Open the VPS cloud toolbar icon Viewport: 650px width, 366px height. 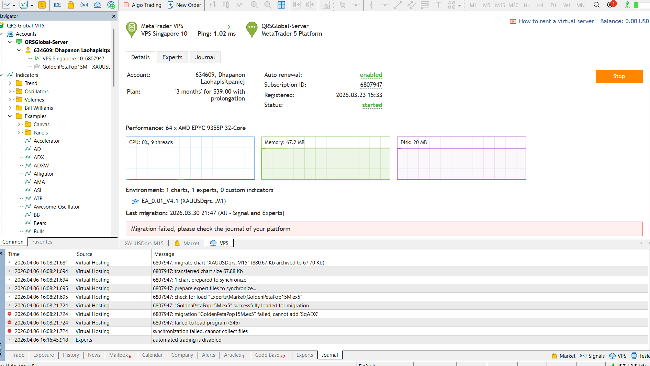(x=98, y=5)
